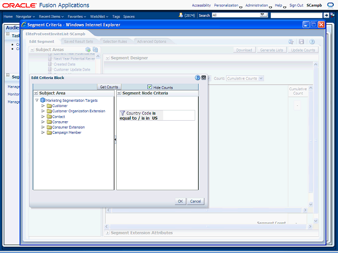
Task: Click the Campaign Member folder icon
Action: click(x=49, y=132)
